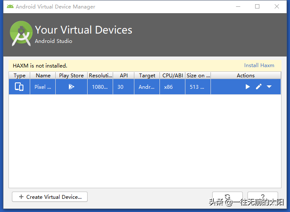Select the '1080...' resolution cell
Screen dimensions: 290x212
100,87
